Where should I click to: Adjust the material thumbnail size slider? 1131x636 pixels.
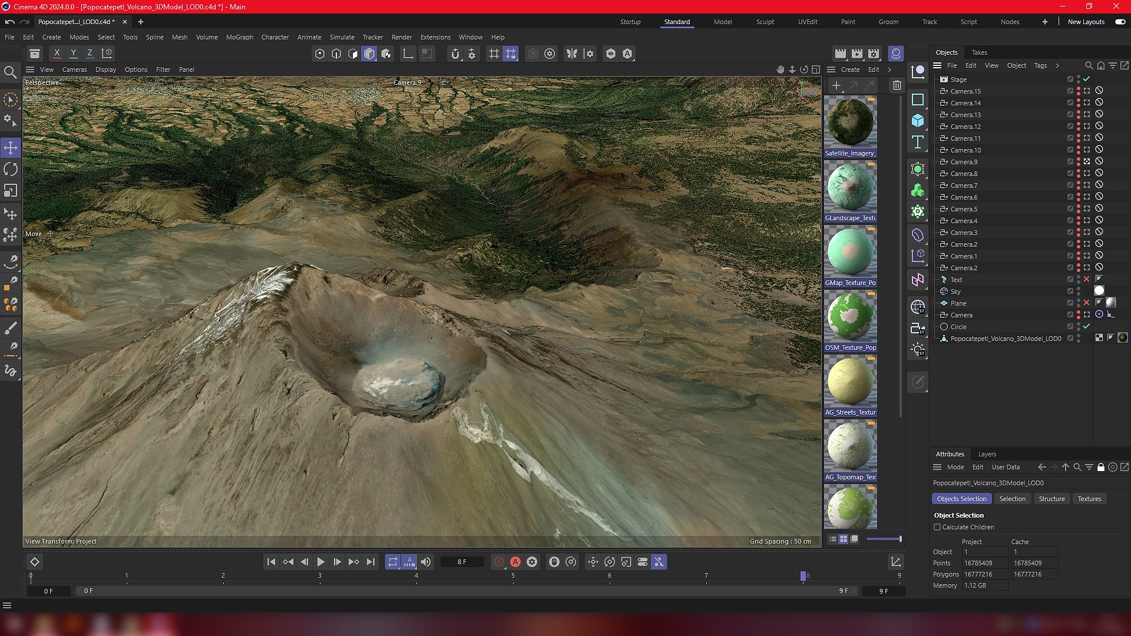click(884, 539)
